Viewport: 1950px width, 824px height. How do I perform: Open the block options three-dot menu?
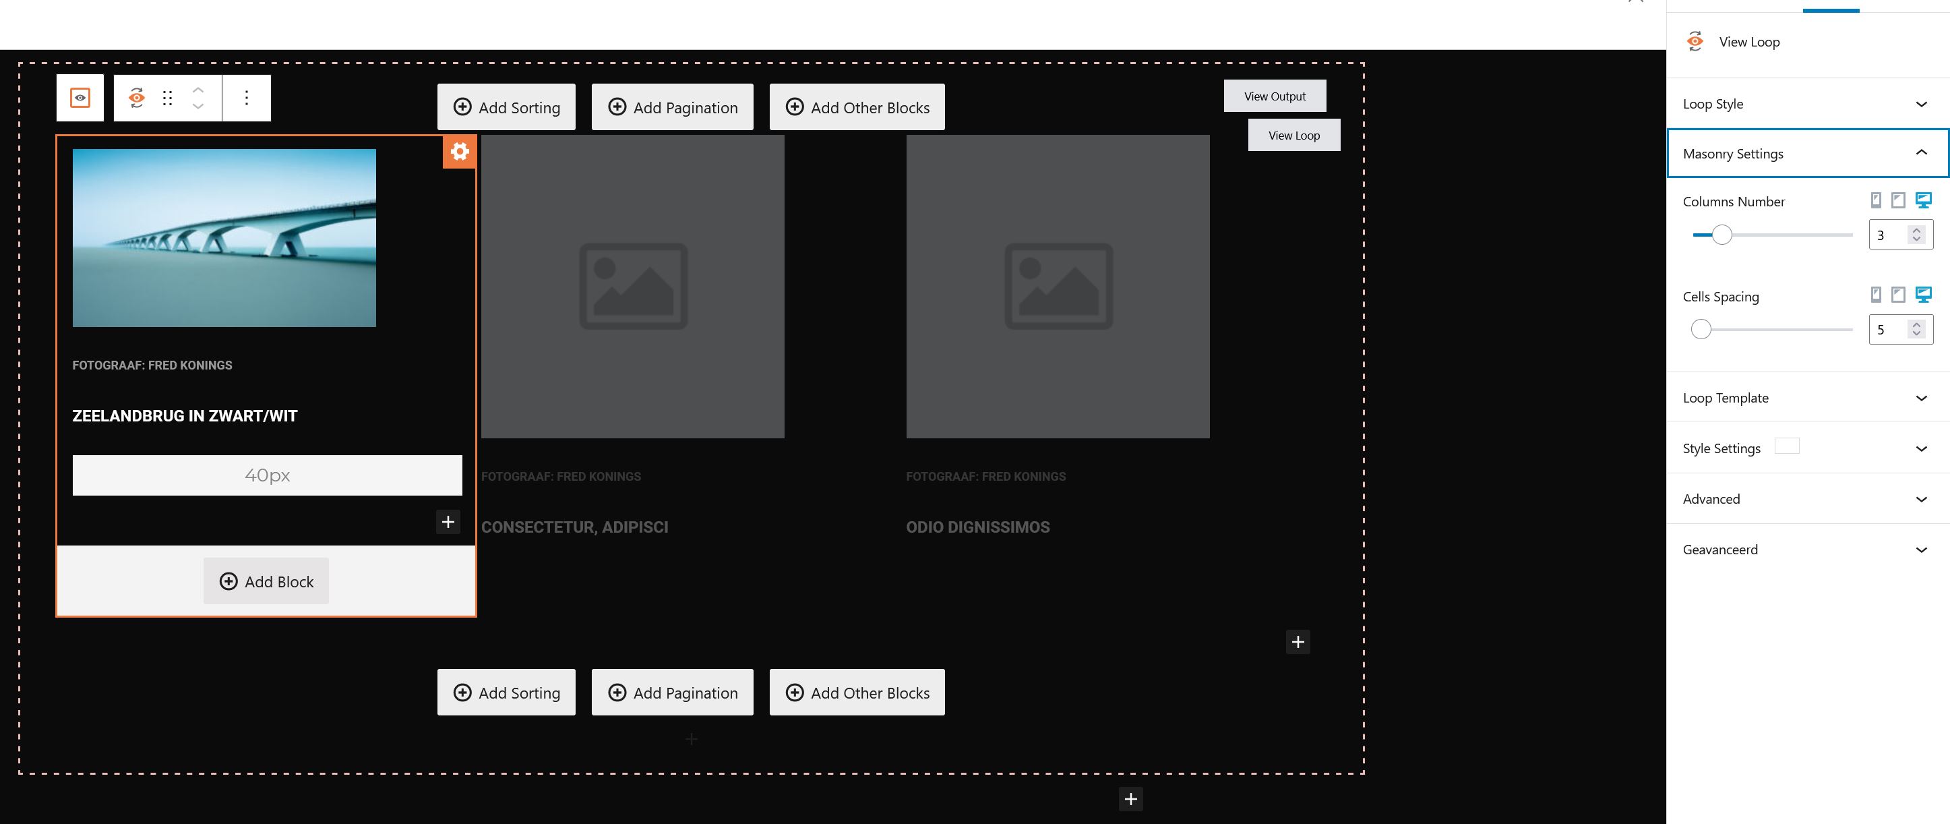point(247,98)
